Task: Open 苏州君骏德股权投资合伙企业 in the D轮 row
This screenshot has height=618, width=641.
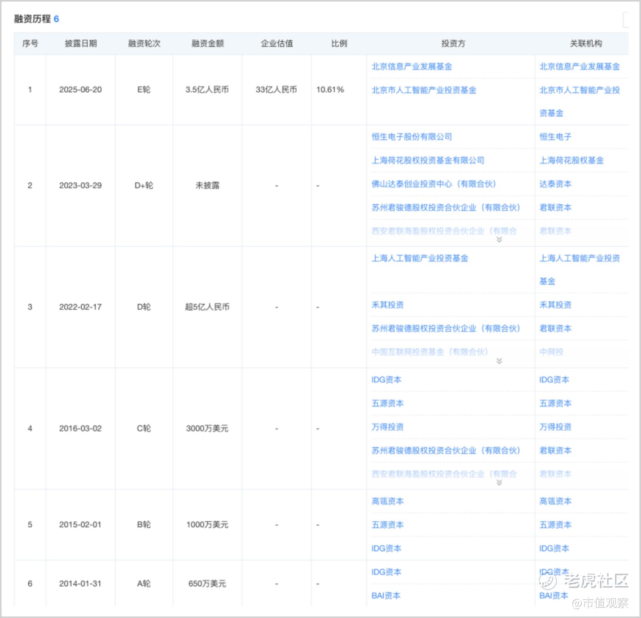Action: pyautogui.click(x=446, y=328)
